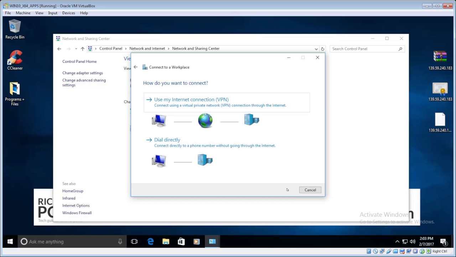Open the Windows Store taskbar icon

point(181,242)
